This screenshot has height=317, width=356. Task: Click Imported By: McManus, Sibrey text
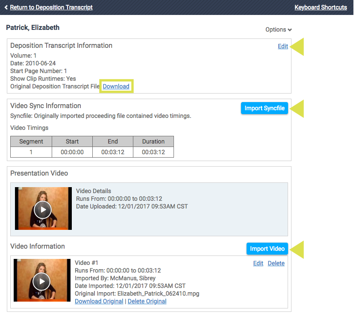(115, 278)
